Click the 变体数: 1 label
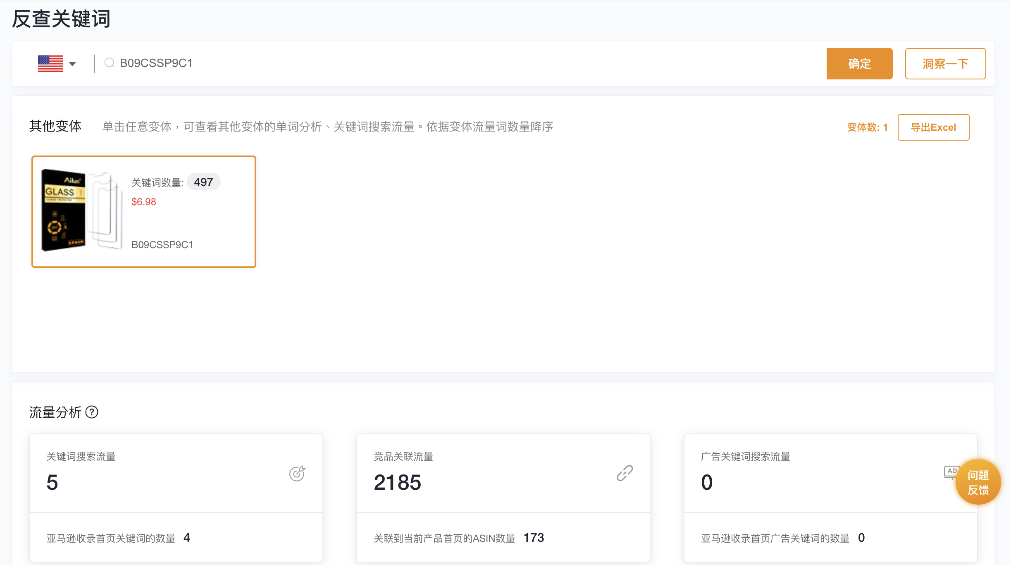Image resolution: width=1011 pixels, height=565 pixels. click(x=867, y=127)
